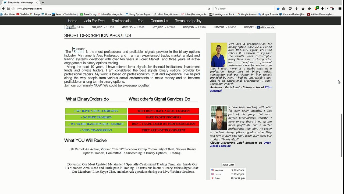Open the Google Accounts bookmark
344x194 pixels.
click(247, 14)
